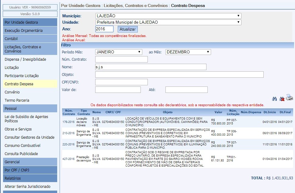Go to Dispensa / Inexigibilidade page
The image size is (295, 193).
(25, 59)
